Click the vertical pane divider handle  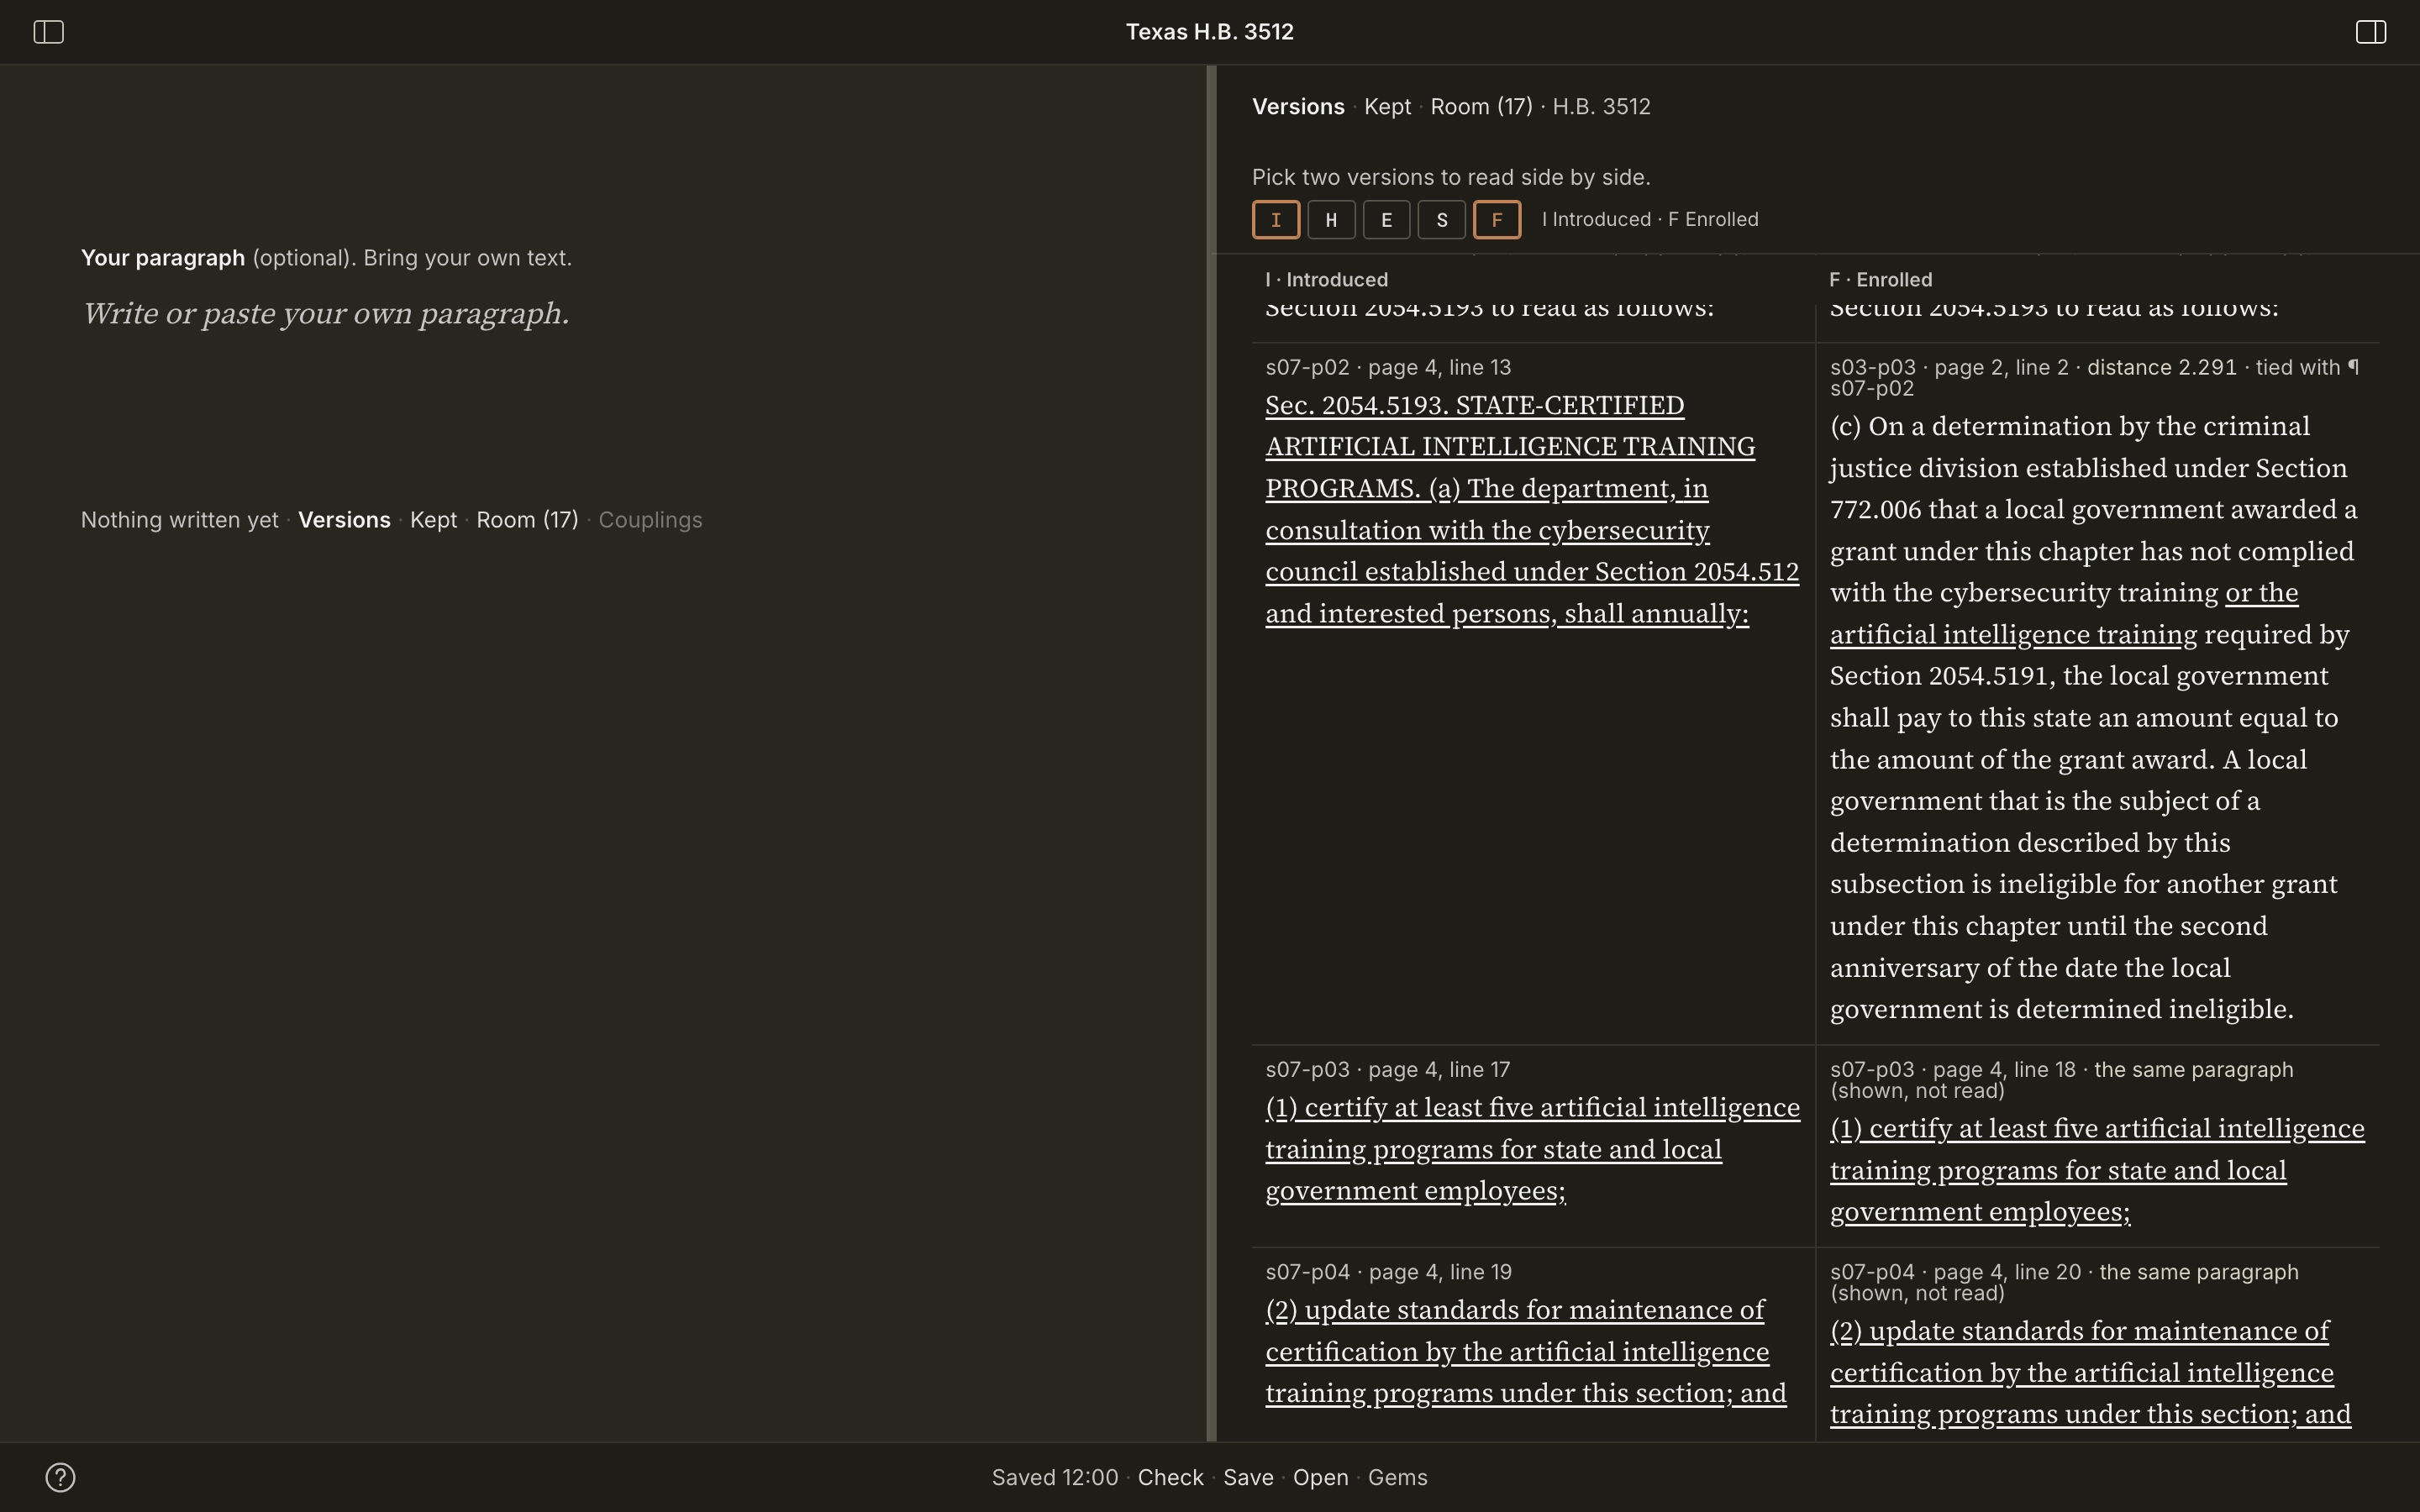1211,753
